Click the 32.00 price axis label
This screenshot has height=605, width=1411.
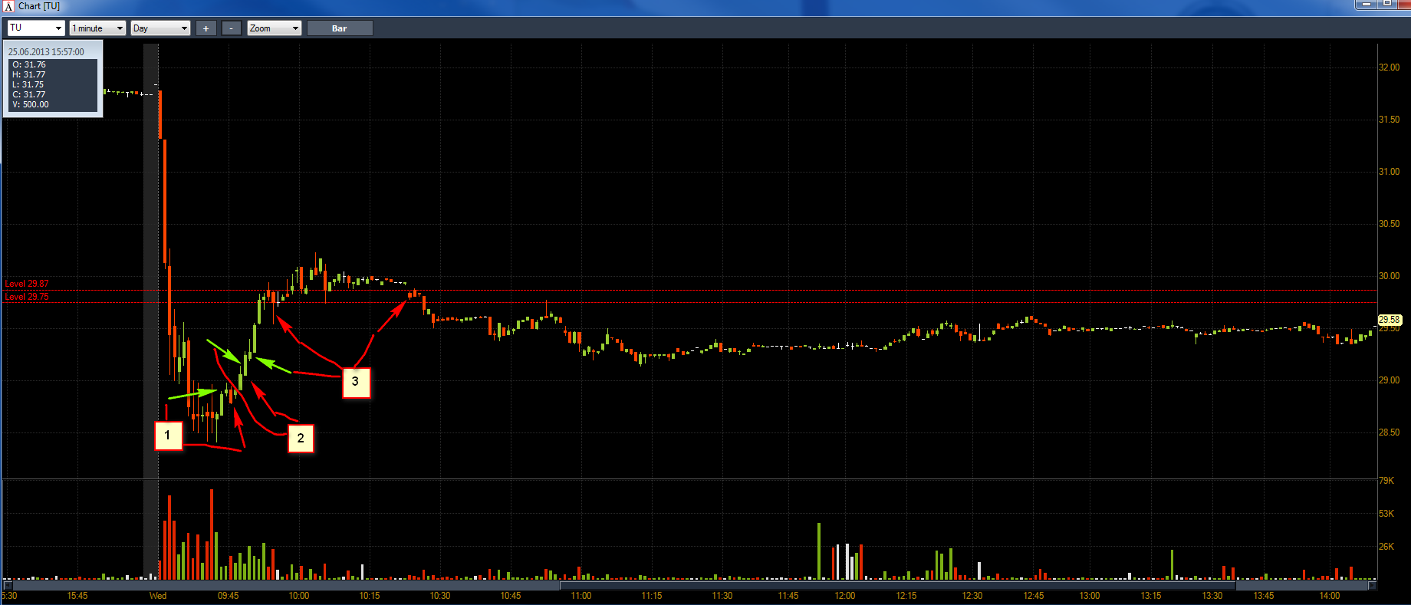tap(1389, 67)
